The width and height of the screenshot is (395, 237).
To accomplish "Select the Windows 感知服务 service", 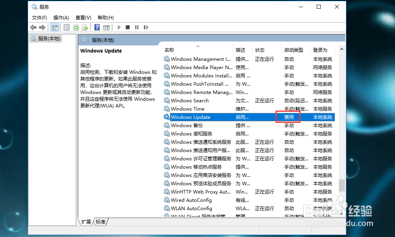I will [x=249, y=134].
